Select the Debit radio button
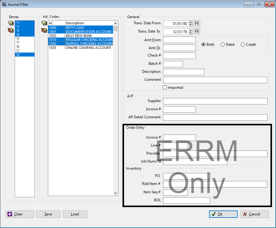Image resolution: width=276 pixels, height=228 pixels. 223,44
